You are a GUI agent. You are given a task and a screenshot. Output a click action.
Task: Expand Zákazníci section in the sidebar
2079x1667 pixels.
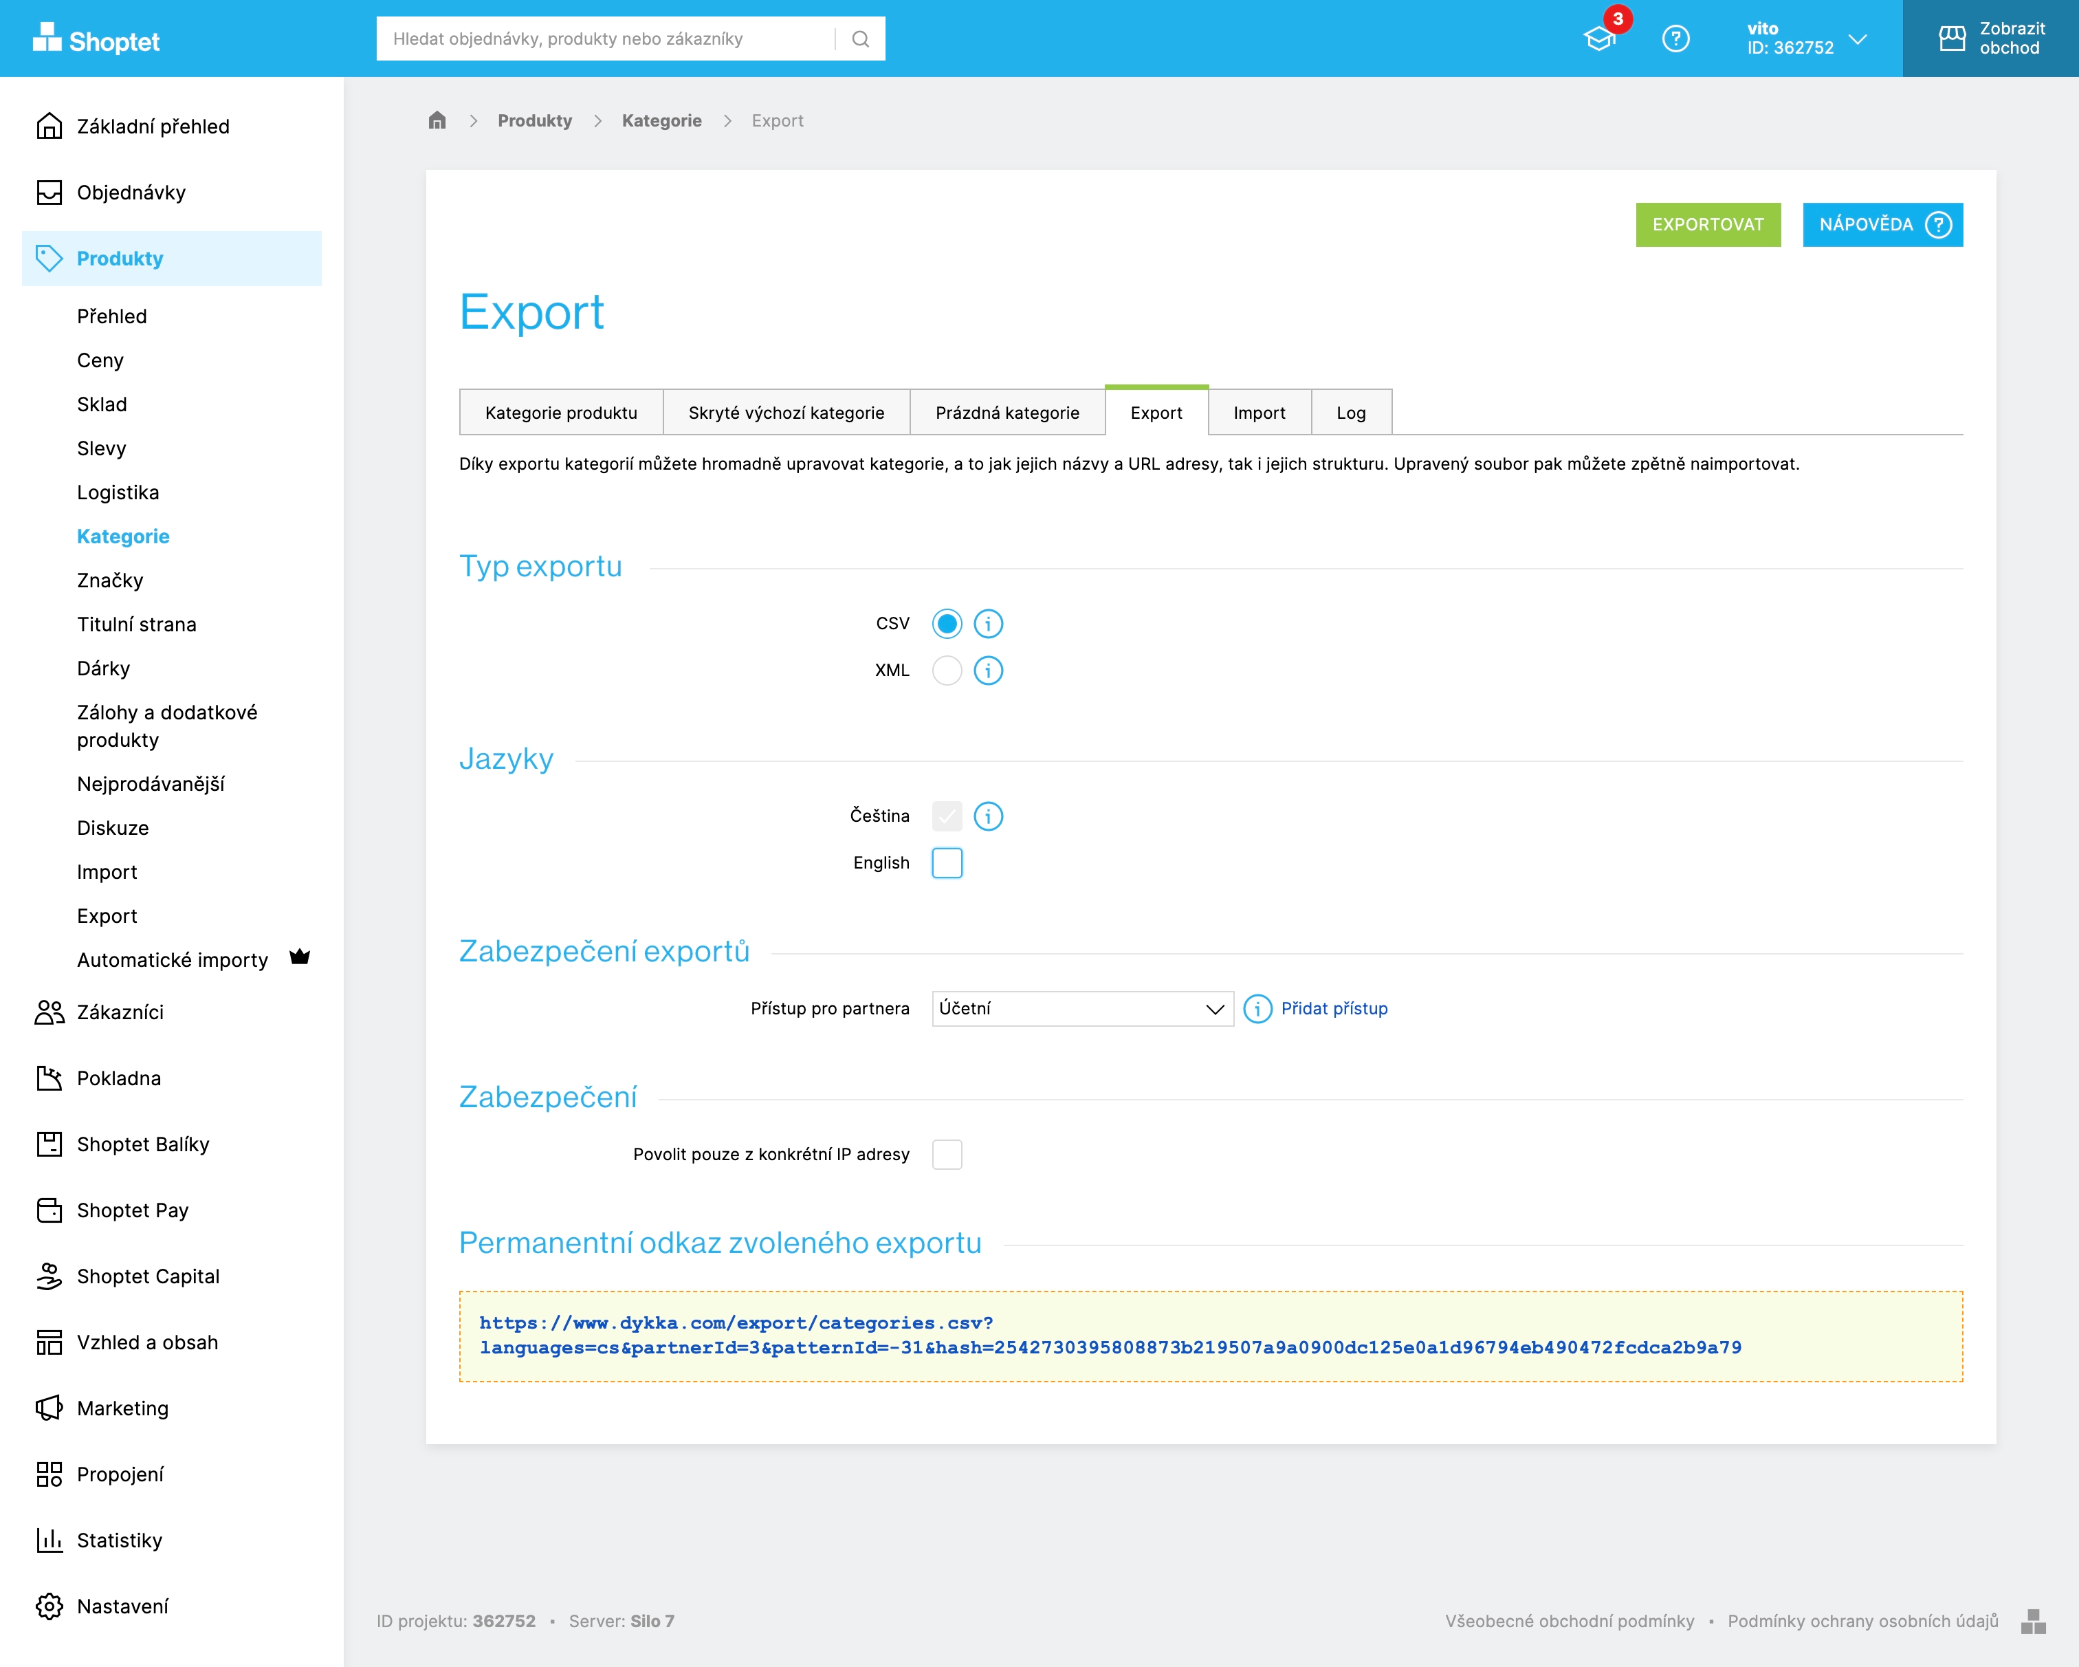120,1012
